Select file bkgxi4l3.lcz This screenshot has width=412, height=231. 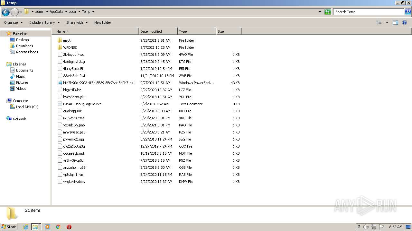click(x=72, y=90)
